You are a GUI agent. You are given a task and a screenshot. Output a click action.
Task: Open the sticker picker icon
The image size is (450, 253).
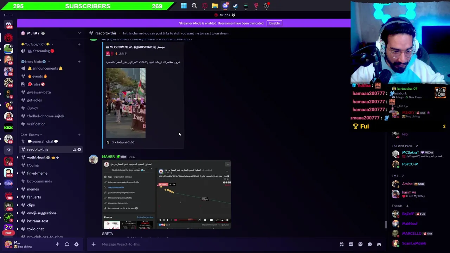(x=360, y=244)
